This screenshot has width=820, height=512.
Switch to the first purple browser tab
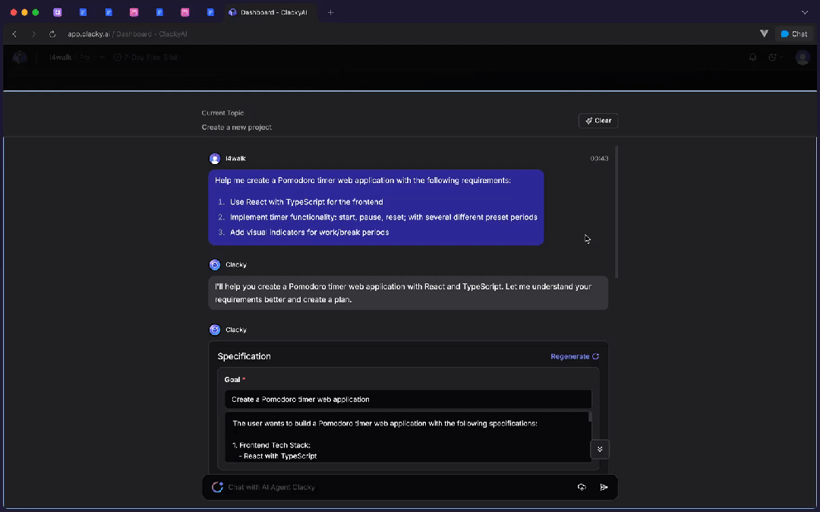58,13
